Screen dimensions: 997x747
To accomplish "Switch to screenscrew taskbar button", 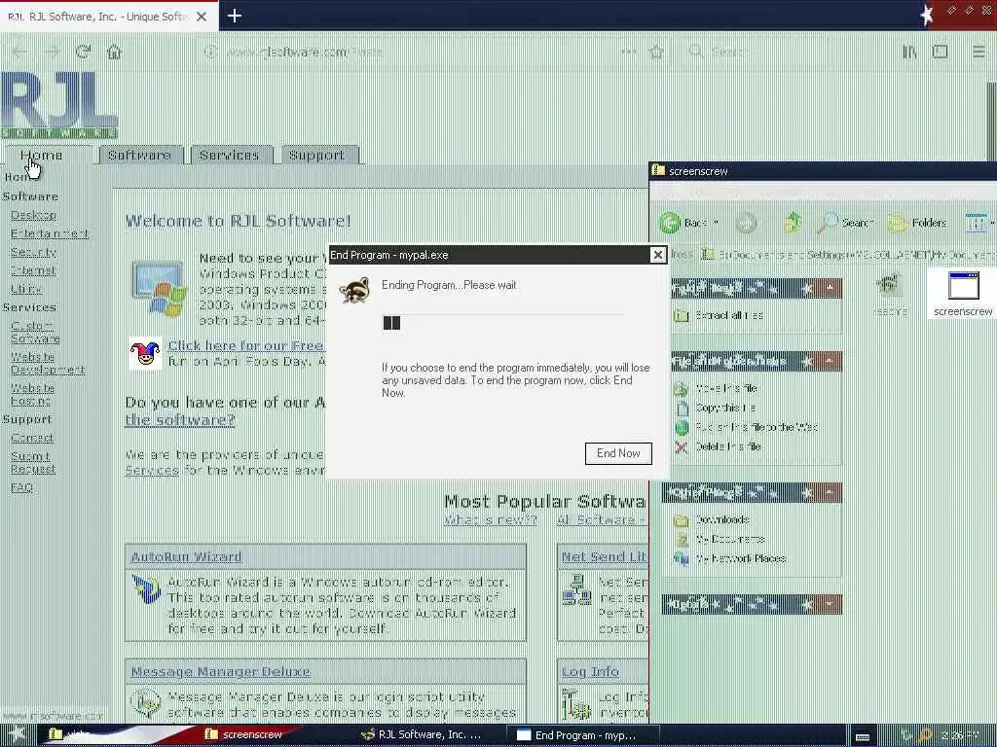I will coord(251,735).
